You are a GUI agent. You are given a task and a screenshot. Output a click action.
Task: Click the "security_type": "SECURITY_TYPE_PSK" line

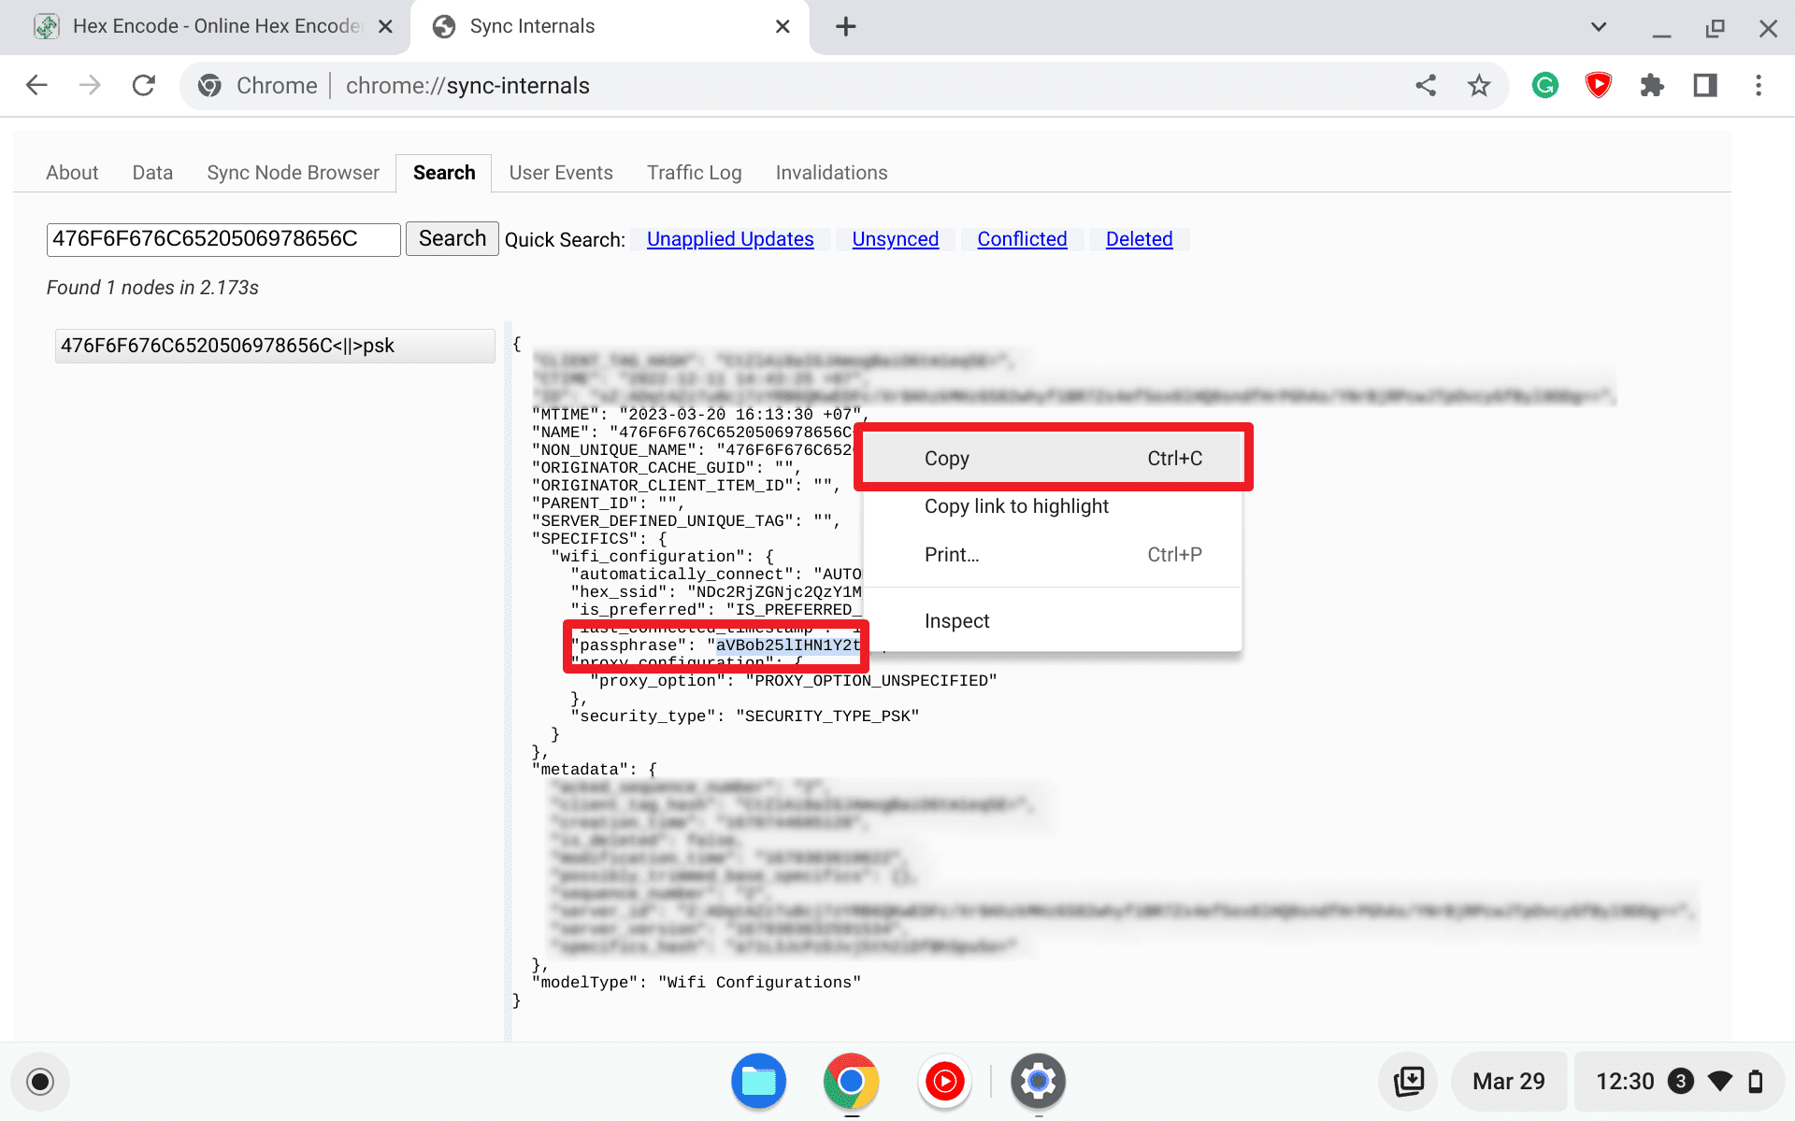745,717
